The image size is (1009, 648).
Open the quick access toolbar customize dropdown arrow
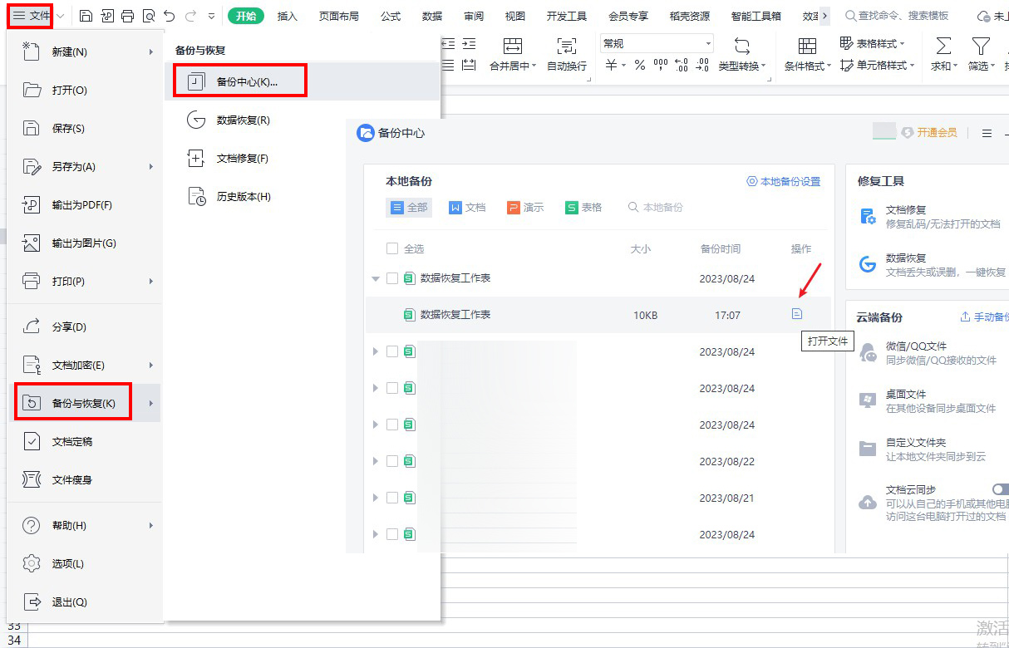(x=211, y=16)
